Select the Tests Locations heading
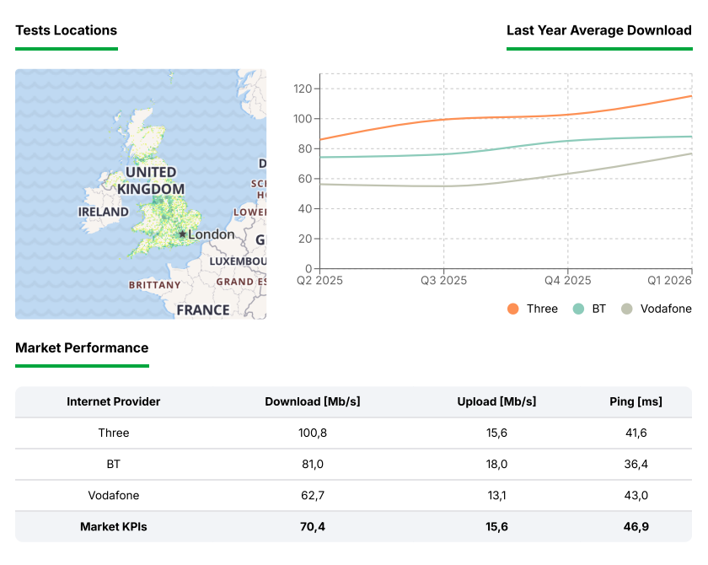 coord(66,30)
